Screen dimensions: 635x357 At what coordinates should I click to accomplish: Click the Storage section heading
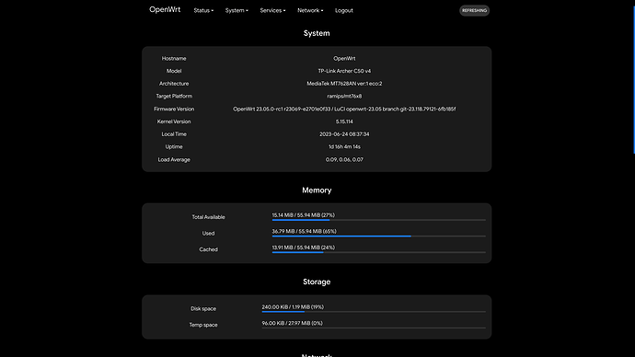click(x=317, y=282)
